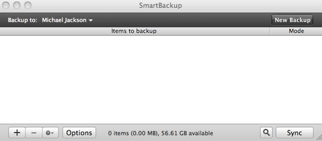
Task: Click the window resize grip corner
Action: coord(318,138)
